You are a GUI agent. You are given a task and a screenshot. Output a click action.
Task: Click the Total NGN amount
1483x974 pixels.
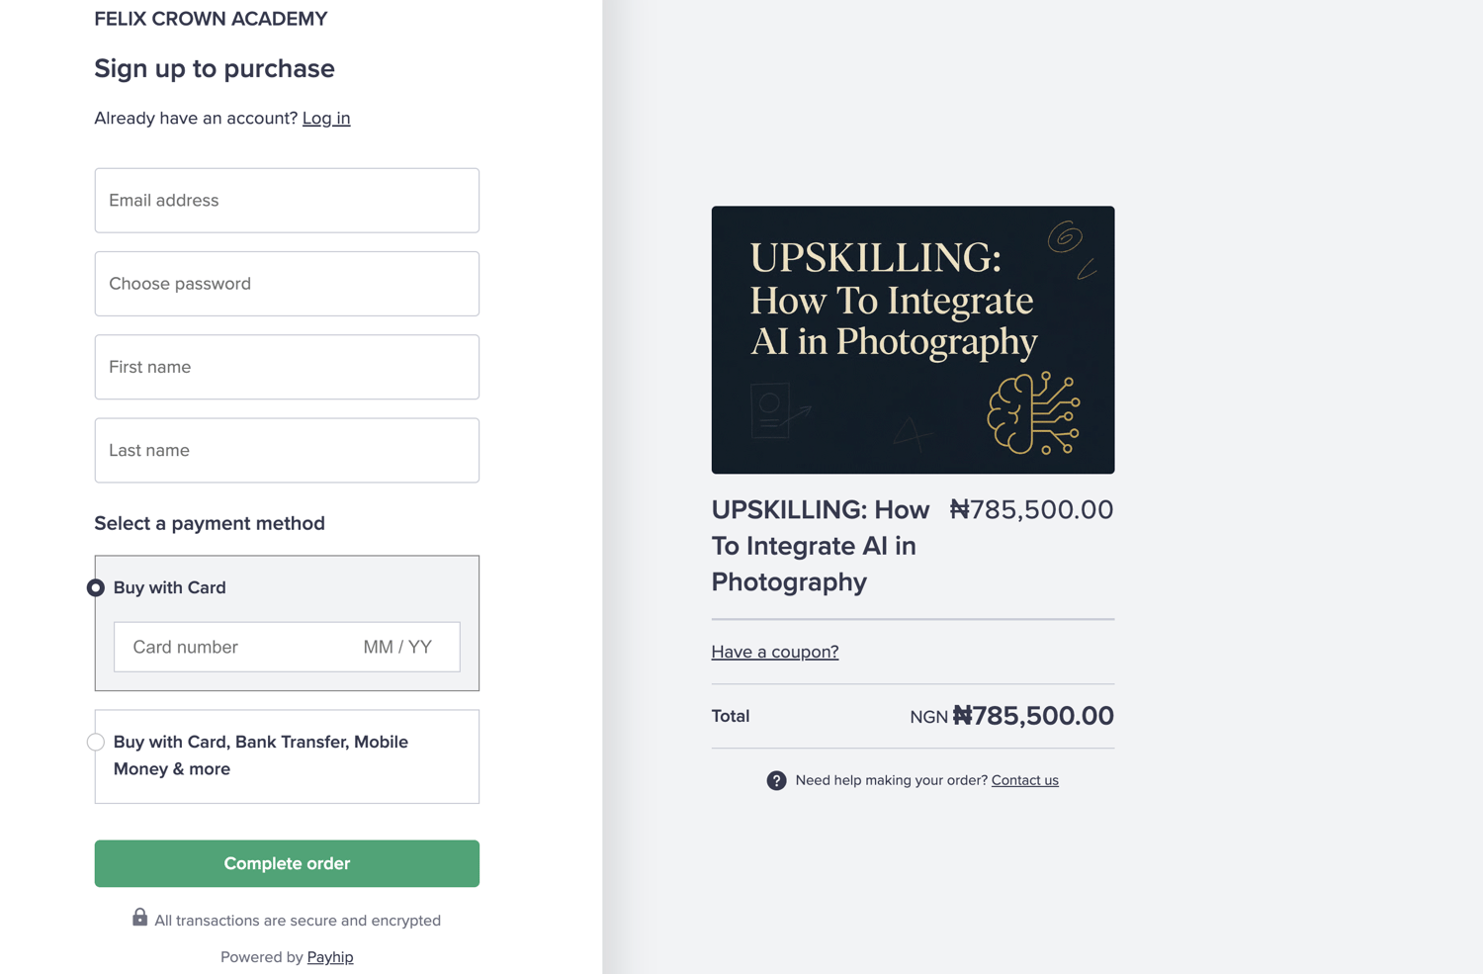pyautogui.click(x=1032, y=716)
